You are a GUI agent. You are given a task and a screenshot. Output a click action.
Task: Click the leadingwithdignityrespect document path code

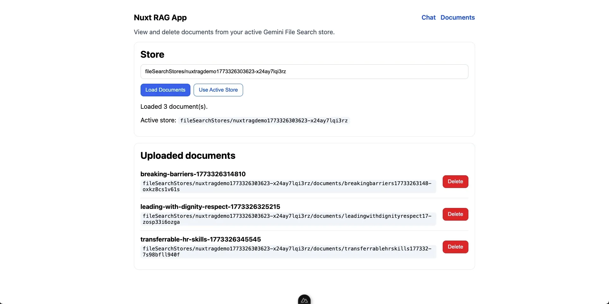(x=288, y=219)
